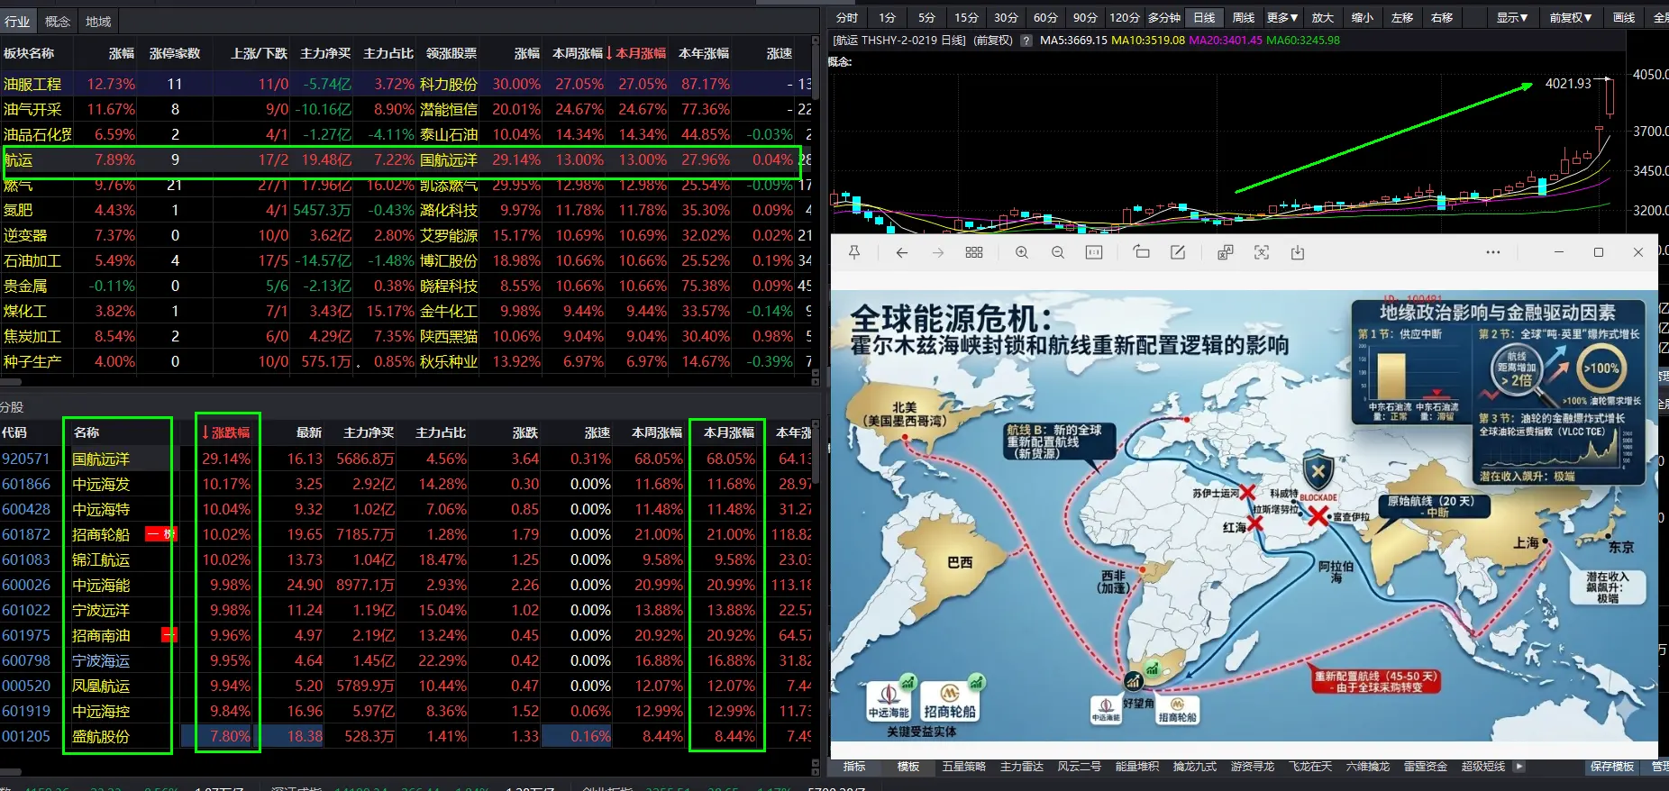
Task: Zoom out on the image viewer picture
Action: click(1058, 253)
